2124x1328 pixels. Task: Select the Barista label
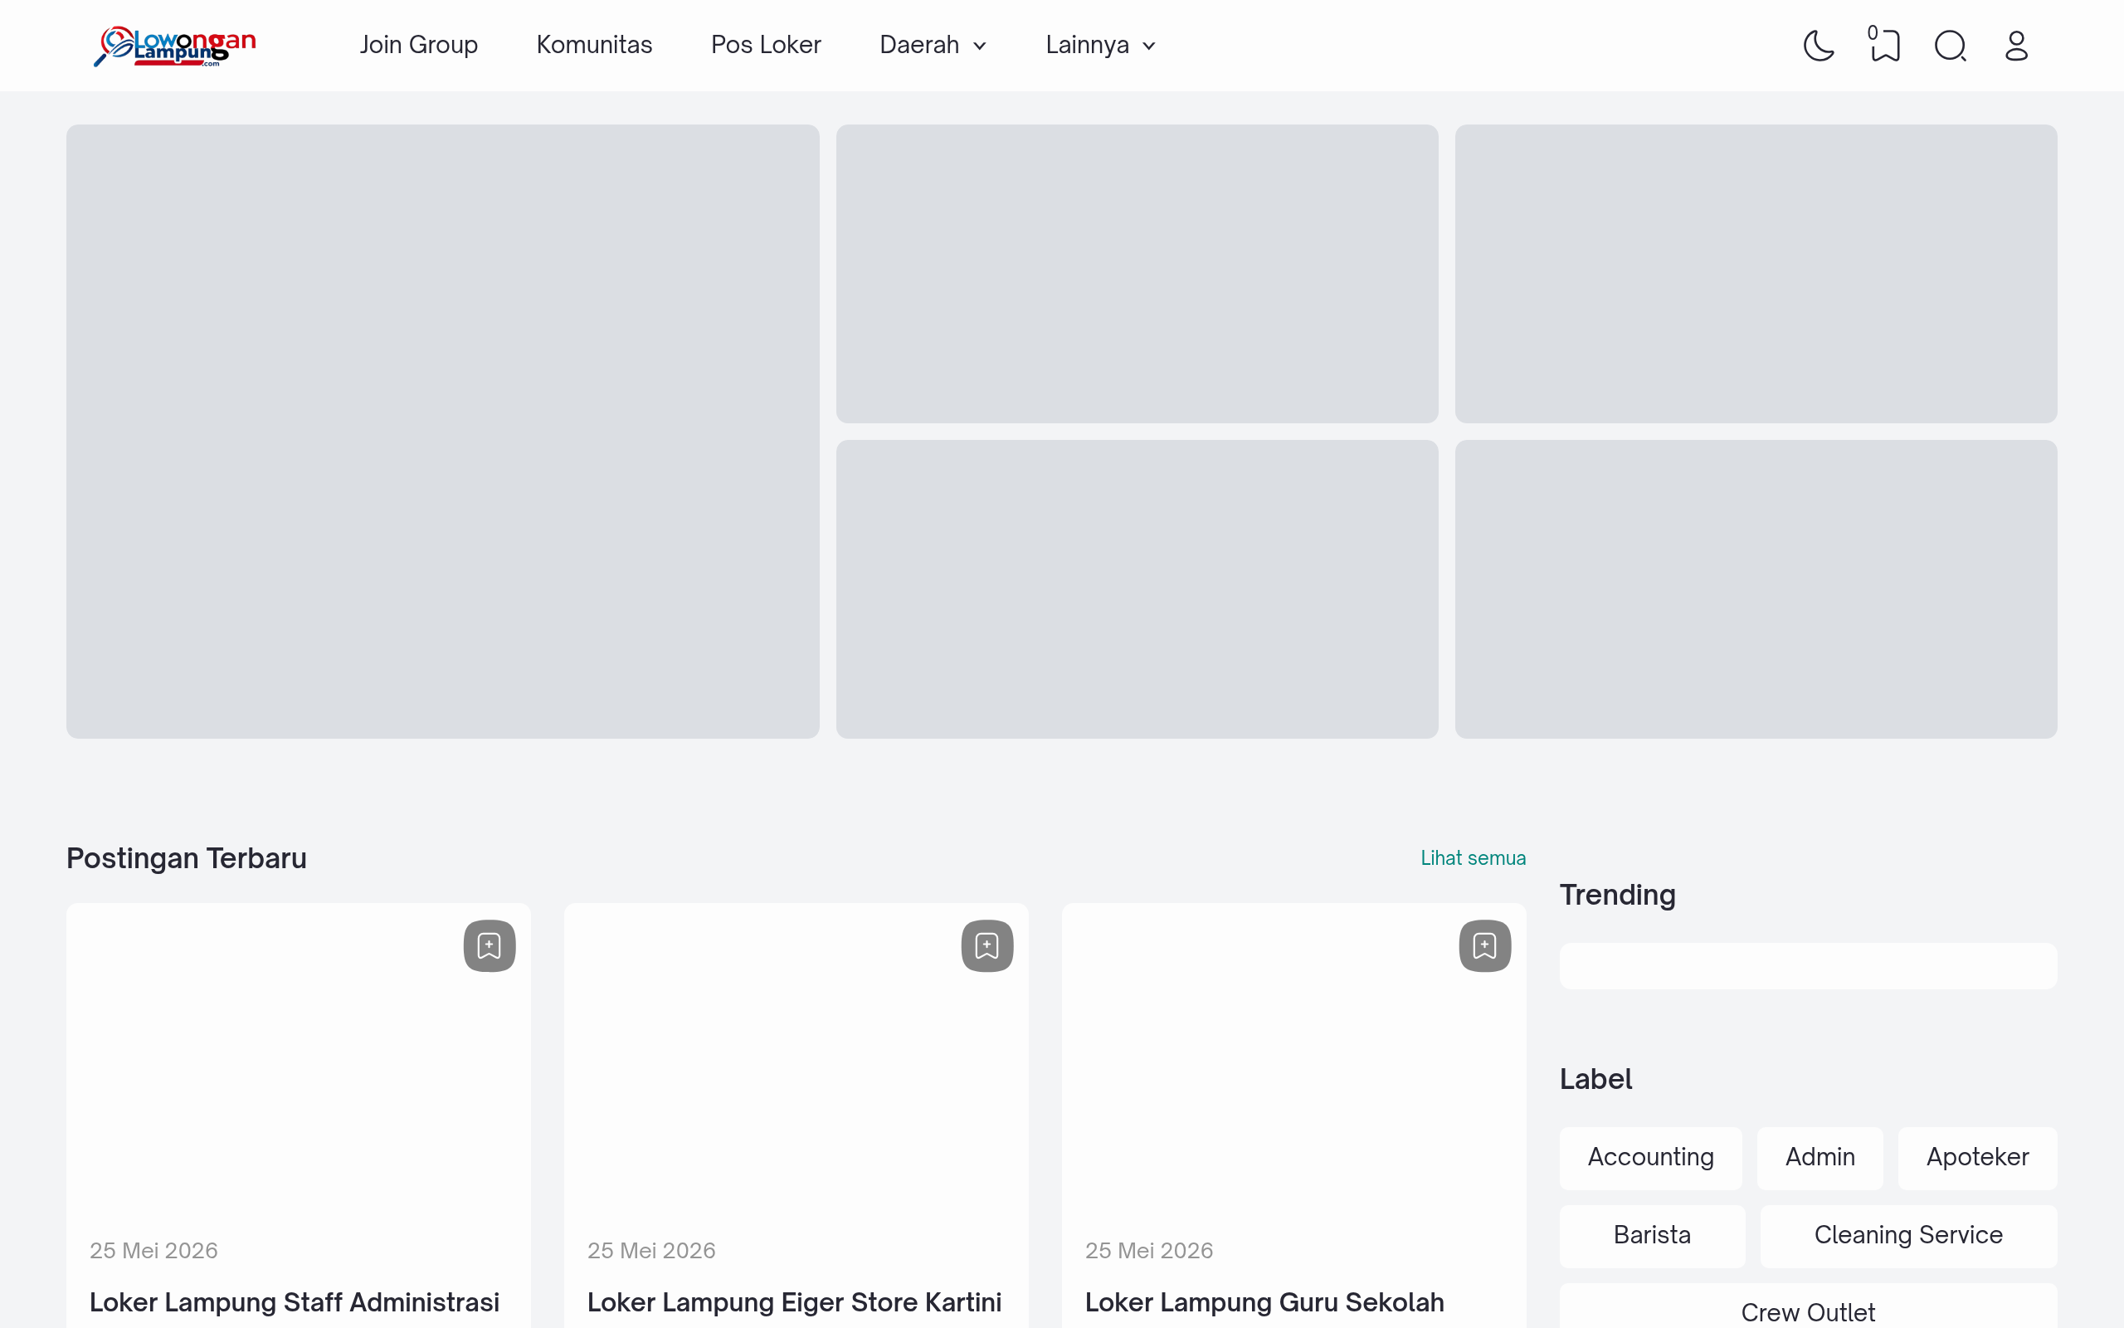1652,1236
